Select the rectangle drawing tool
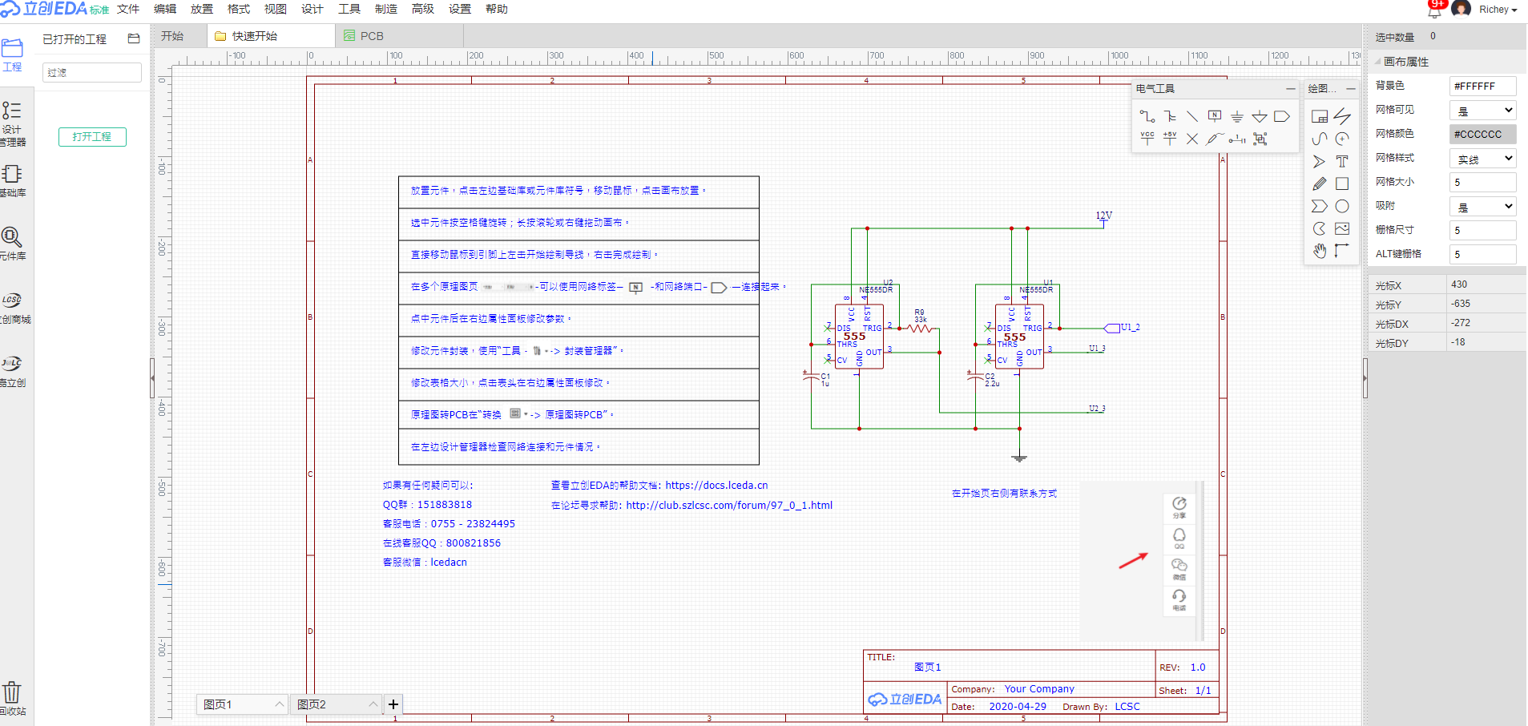 coord(1342,184)
